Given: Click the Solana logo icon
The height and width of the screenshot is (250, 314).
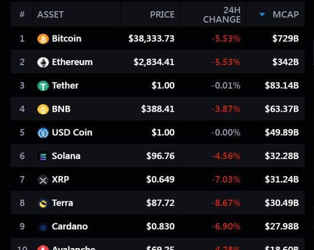Looking at the screenshot, I should click(x=43, y=156).
